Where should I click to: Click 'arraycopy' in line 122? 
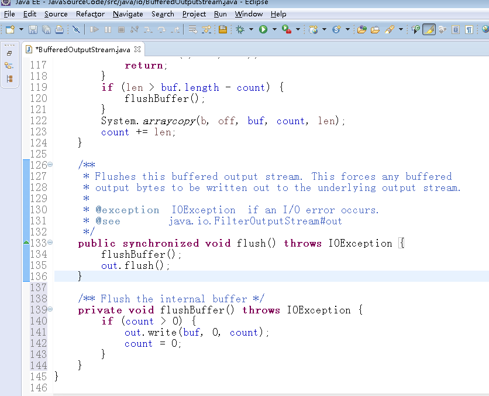(169, 121)
